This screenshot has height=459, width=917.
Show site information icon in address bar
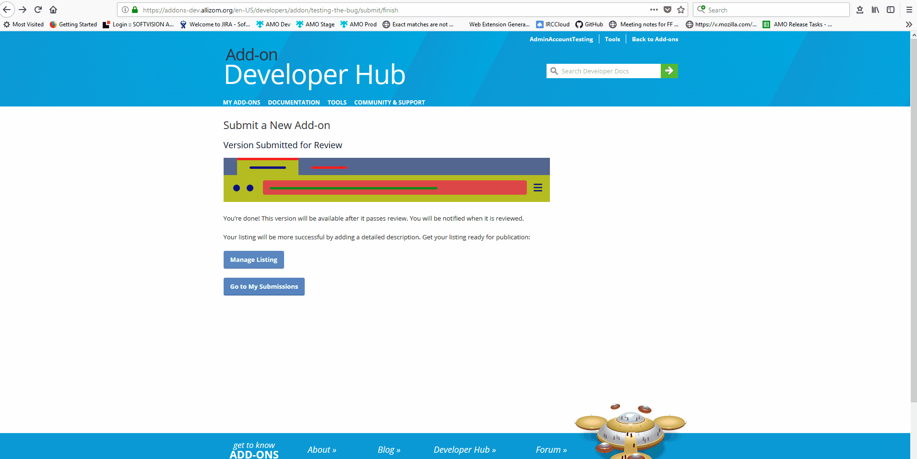click(125, 10)
